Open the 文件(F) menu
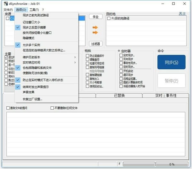The height and width of the screenshot is (169, 192). click(8, 10)
